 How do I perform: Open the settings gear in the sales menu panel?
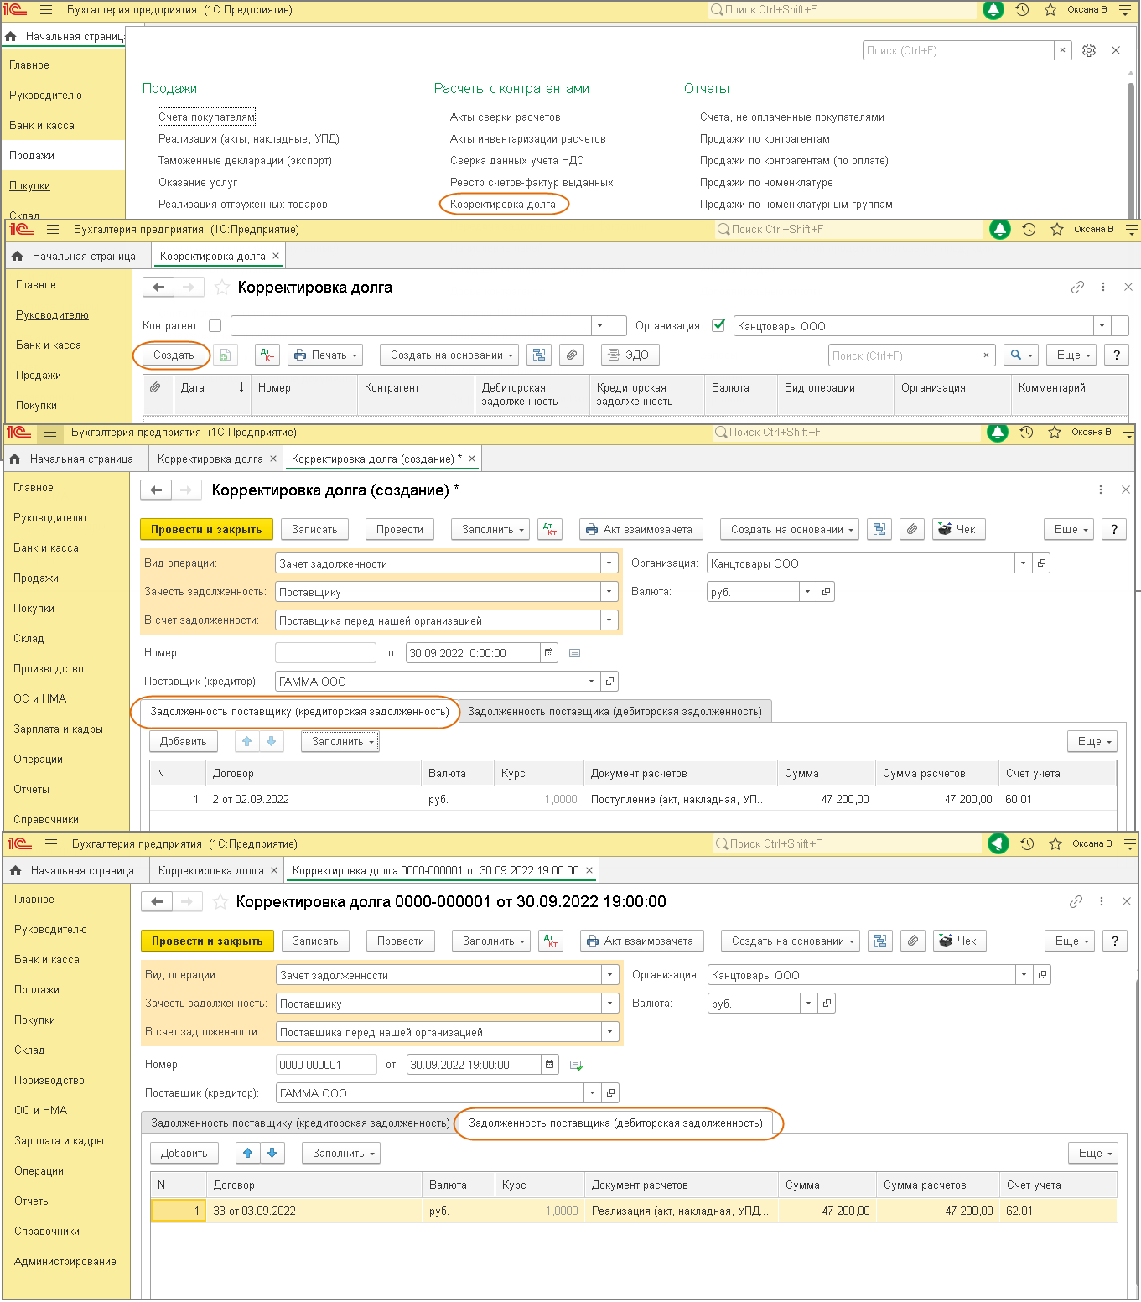(1089, 50)
